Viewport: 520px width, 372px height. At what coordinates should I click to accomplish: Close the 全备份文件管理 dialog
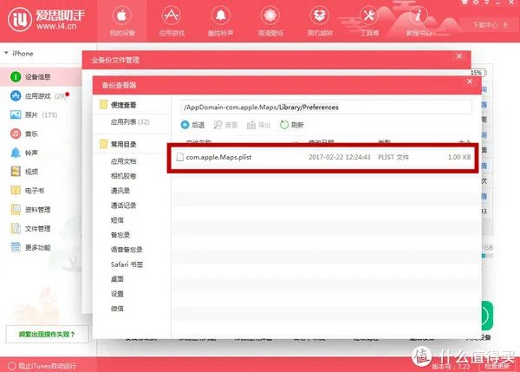click(459, 56)
